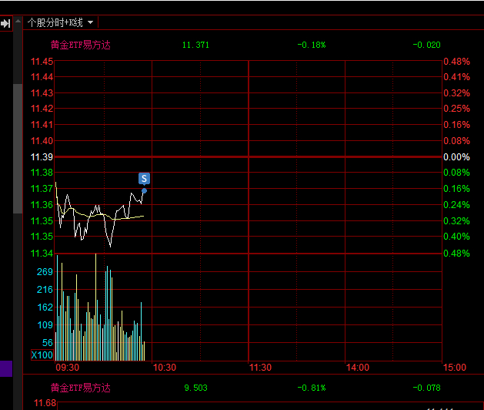Click the purple block at left edge
Viewport: 484px width, 410px height.
tap(6, 368)
